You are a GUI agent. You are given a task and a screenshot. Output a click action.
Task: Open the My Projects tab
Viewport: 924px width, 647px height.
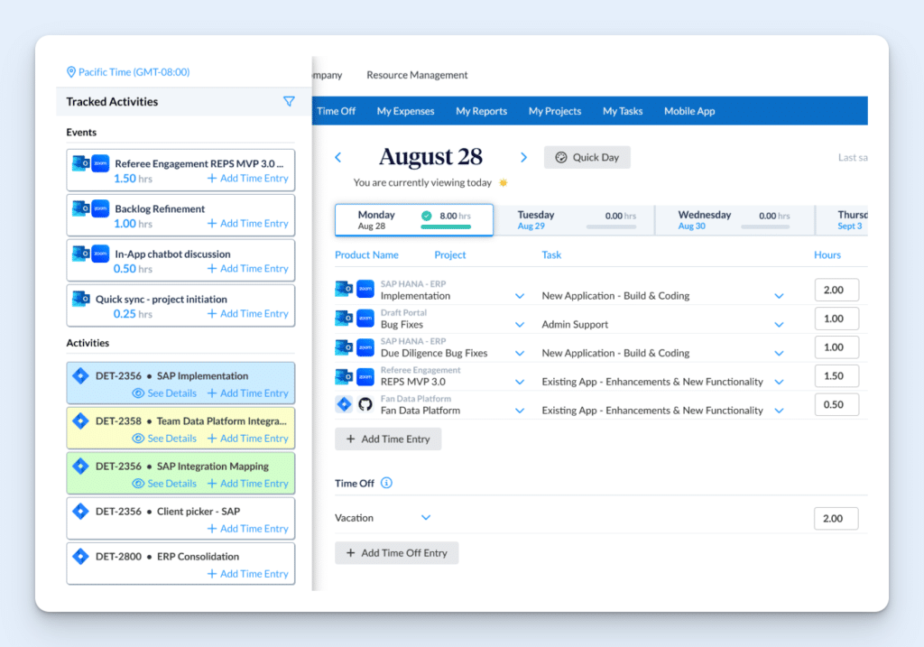[x=555, y=111]
